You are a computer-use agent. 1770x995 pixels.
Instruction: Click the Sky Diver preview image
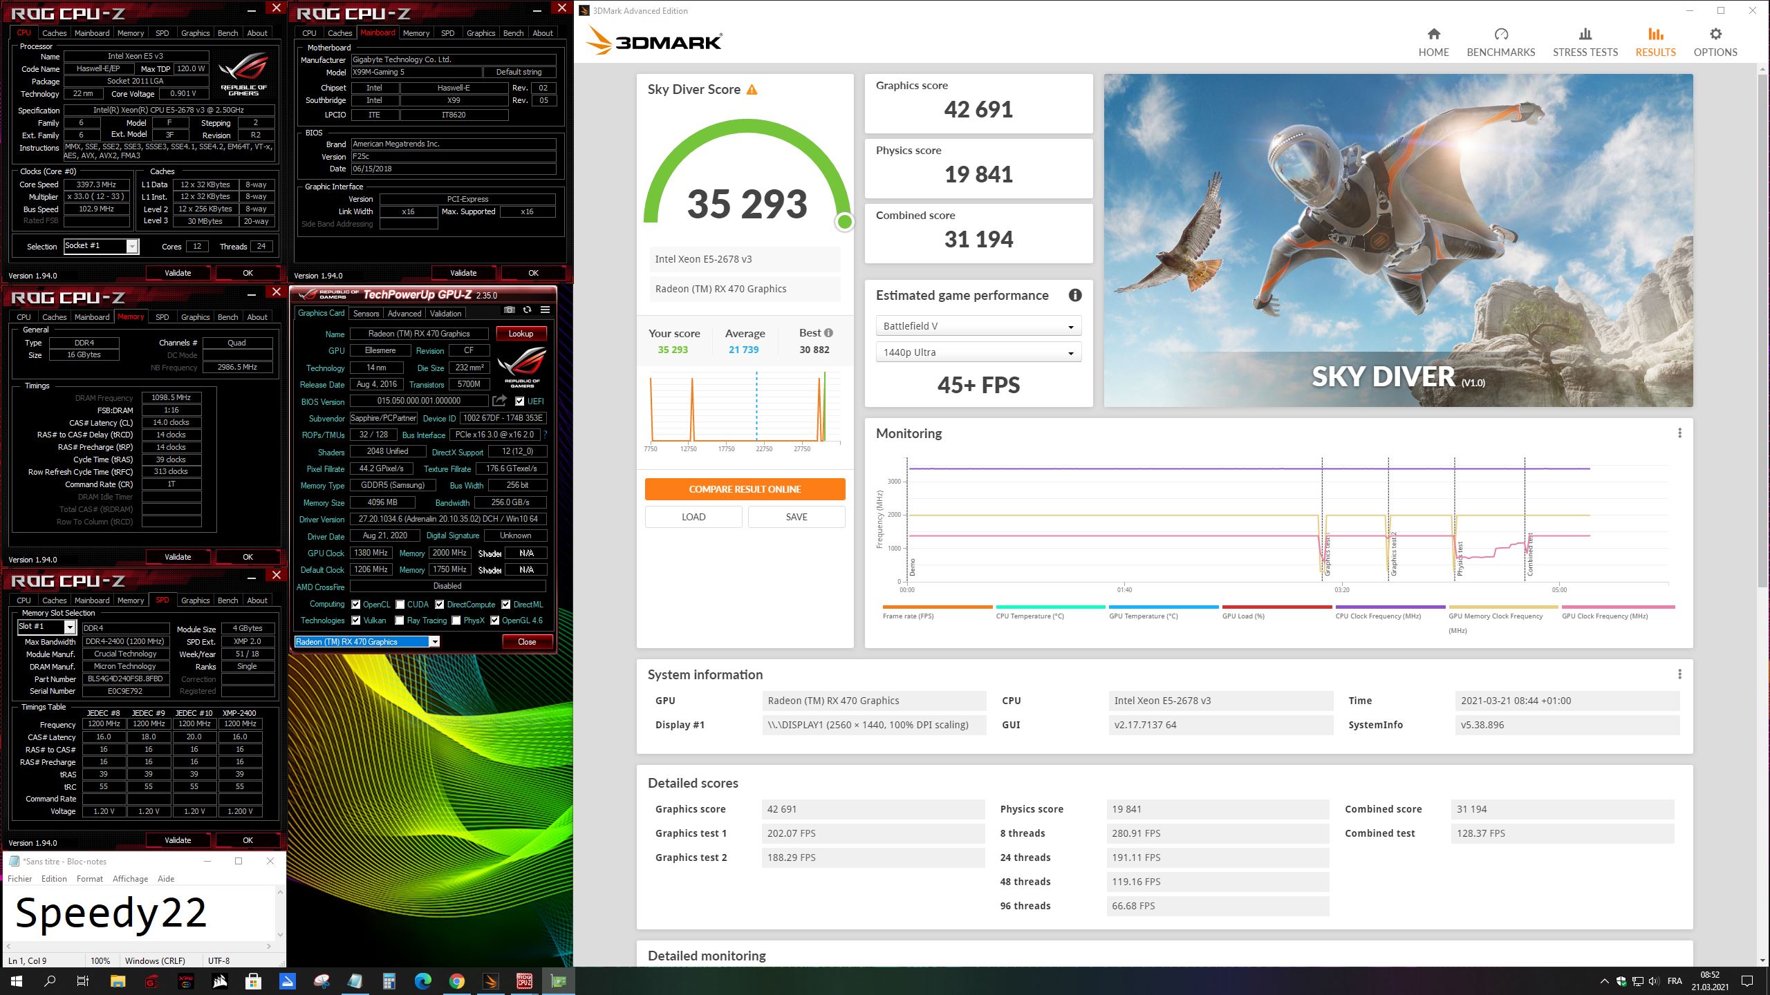click(x=1398, y=240)
